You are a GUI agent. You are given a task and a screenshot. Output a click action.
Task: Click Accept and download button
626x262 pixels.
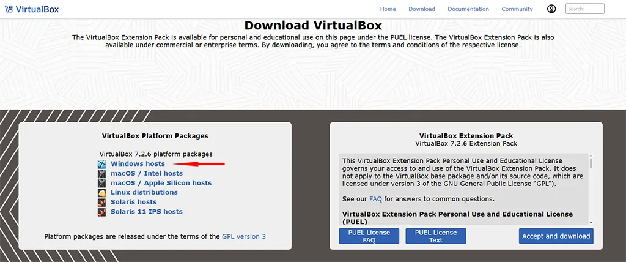[556, 236]
